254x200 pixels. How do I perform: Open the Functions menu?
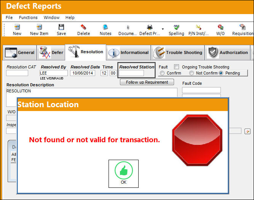pyautogui.click(x=28, y=17)
